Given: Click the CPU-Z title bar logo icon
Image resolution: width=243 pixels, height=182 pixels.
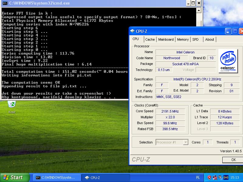Looking at the screenshot, I should tap(132, 31).
